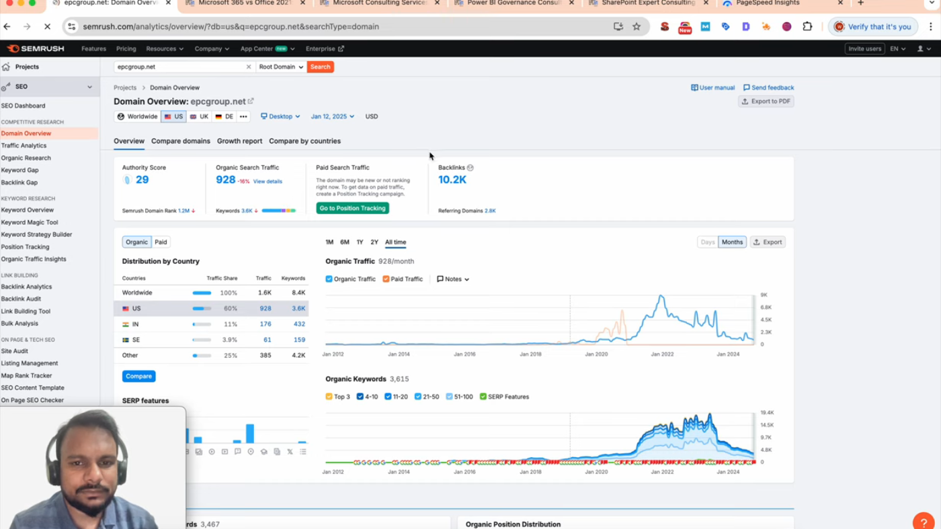The width and height of the screenshot is (941, 529).
Task: Select the 6M time range
Action: tap(344, 242)
